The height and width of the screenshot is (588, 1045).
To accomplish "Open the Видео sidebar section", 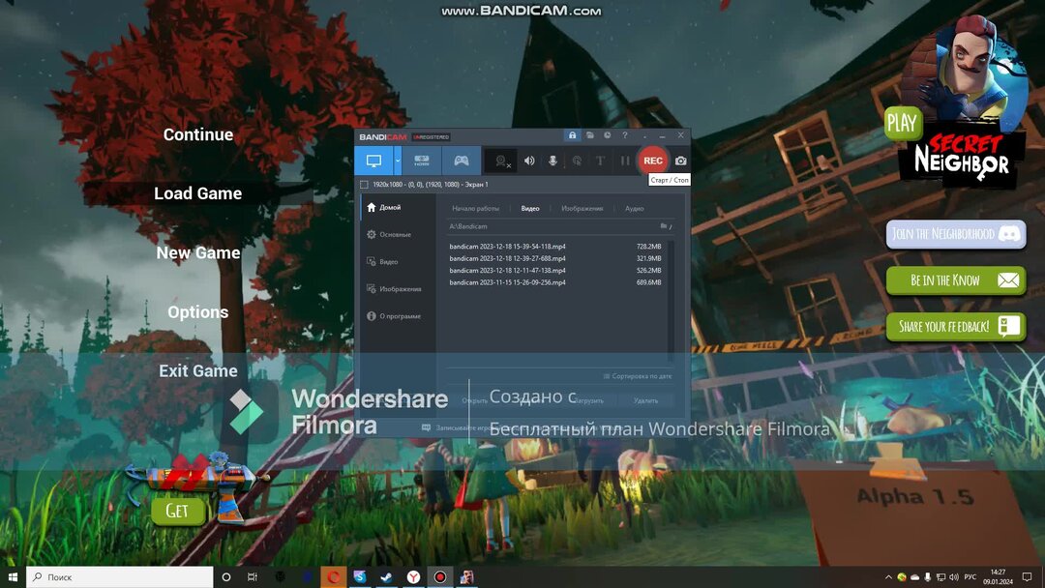I will coord(398,262).
